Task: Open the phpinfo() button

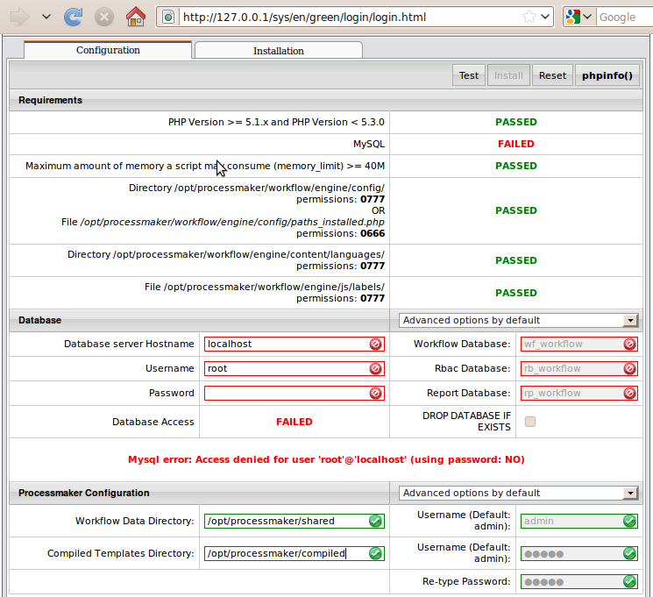Action: [x=606, y=75]
